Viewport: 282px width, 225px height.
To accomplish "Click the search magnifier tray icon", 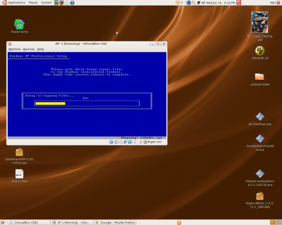I will 194,2.
